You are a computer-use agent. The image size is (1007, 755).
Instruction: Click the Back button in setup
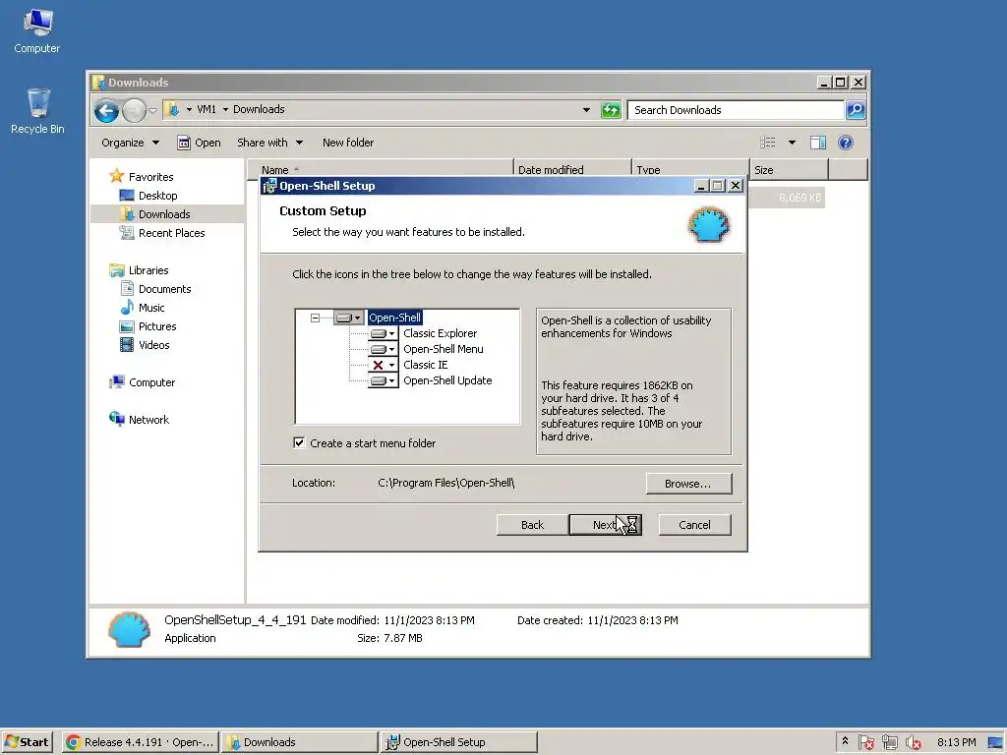click(532, 525)
